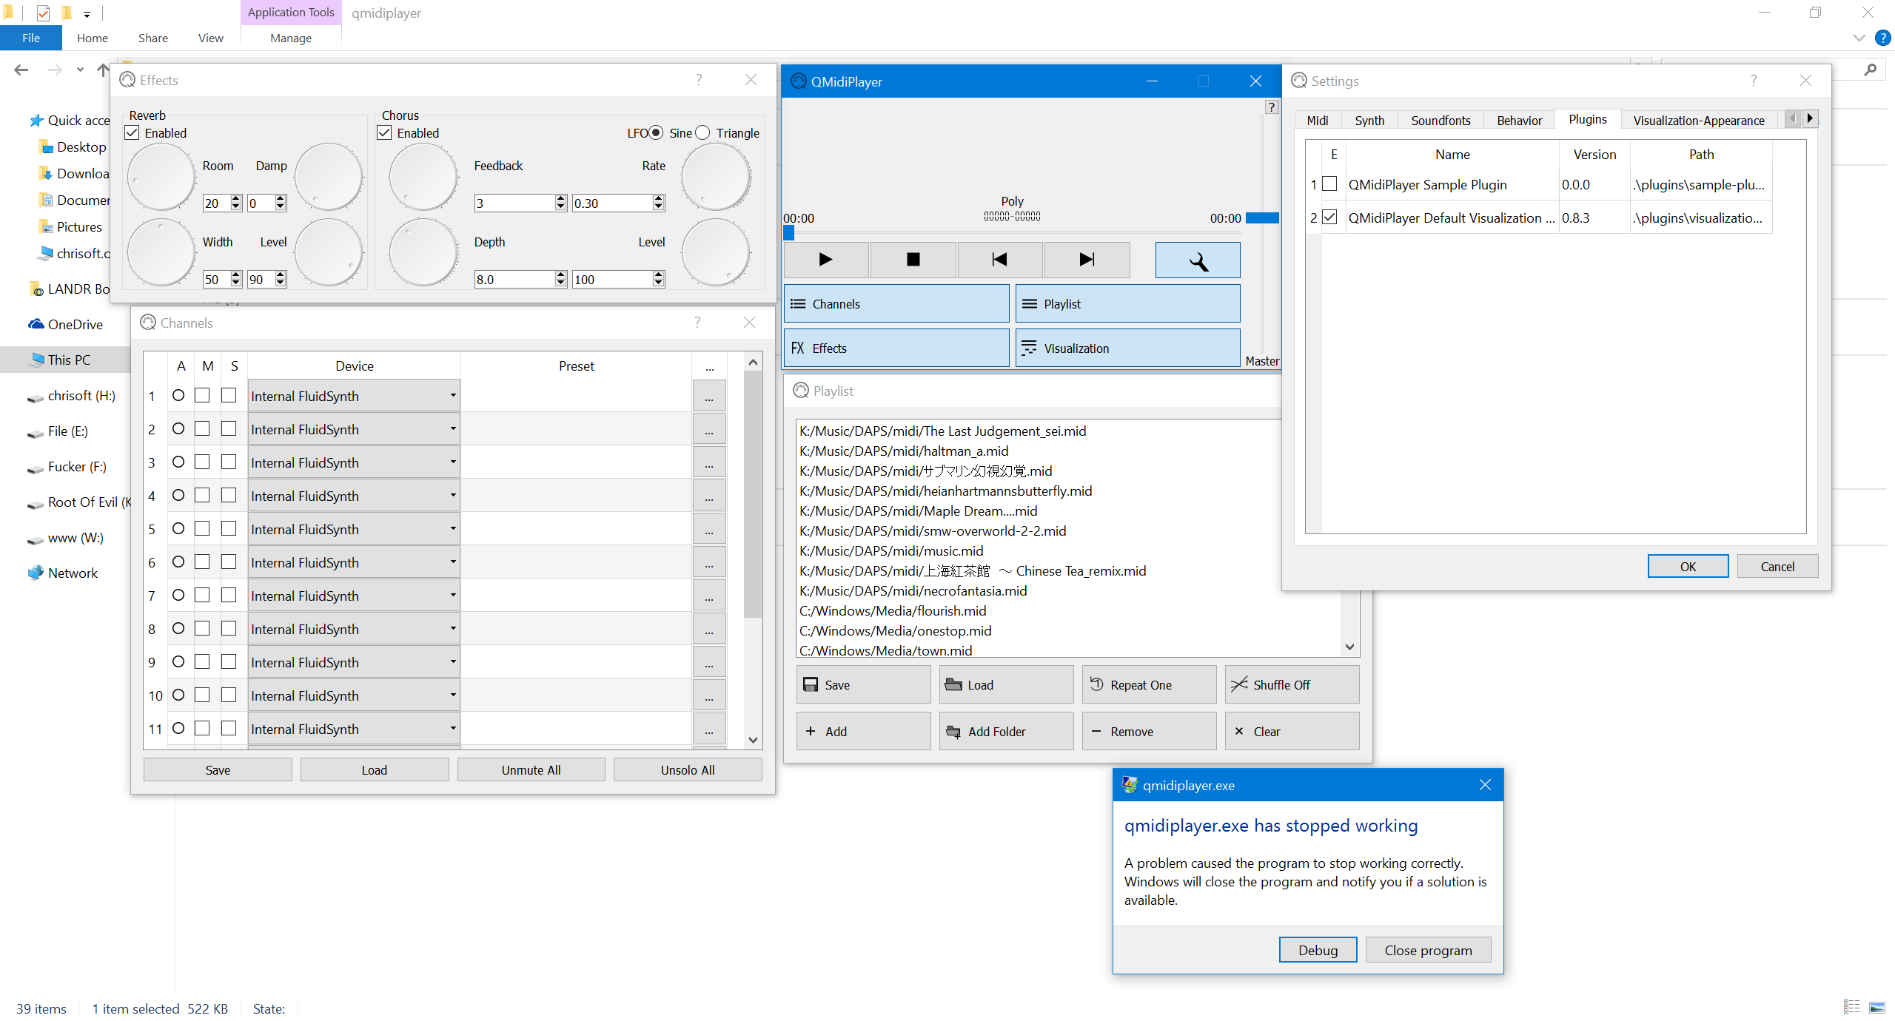Go back in File Explorer
1895x1021 pixels.
click(21, 70)
